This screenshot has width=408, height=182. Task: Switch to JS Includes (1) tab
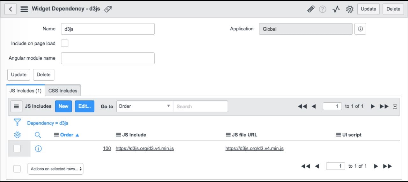point(25,91)
